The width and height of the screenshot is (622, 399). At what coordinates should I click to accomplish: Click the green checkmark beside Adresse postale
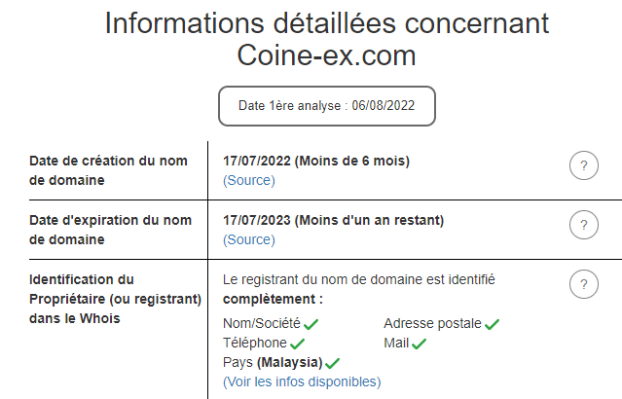(x=492, y=324)
